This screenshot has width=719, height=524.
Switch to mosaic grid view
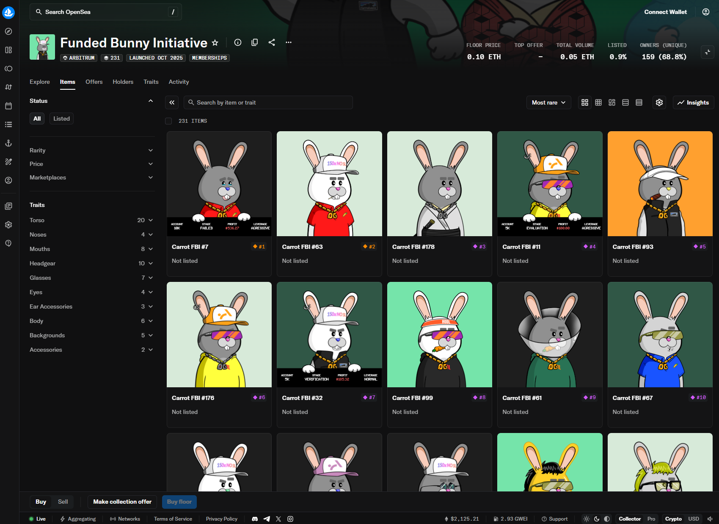point(612,102)
